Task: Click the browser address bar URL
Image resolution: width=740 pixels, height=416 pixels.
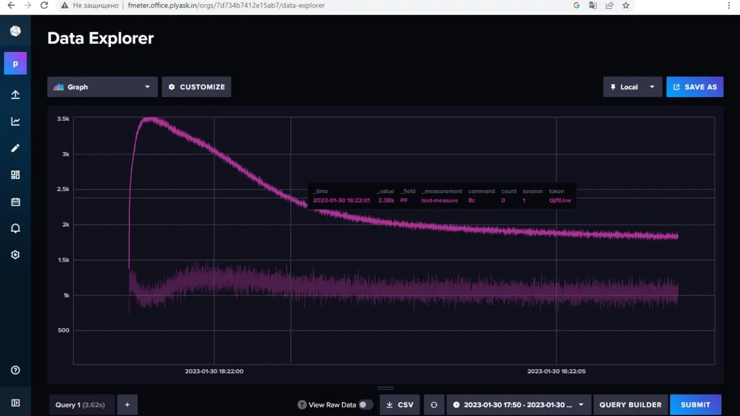Action: click(x=226, y=5)
